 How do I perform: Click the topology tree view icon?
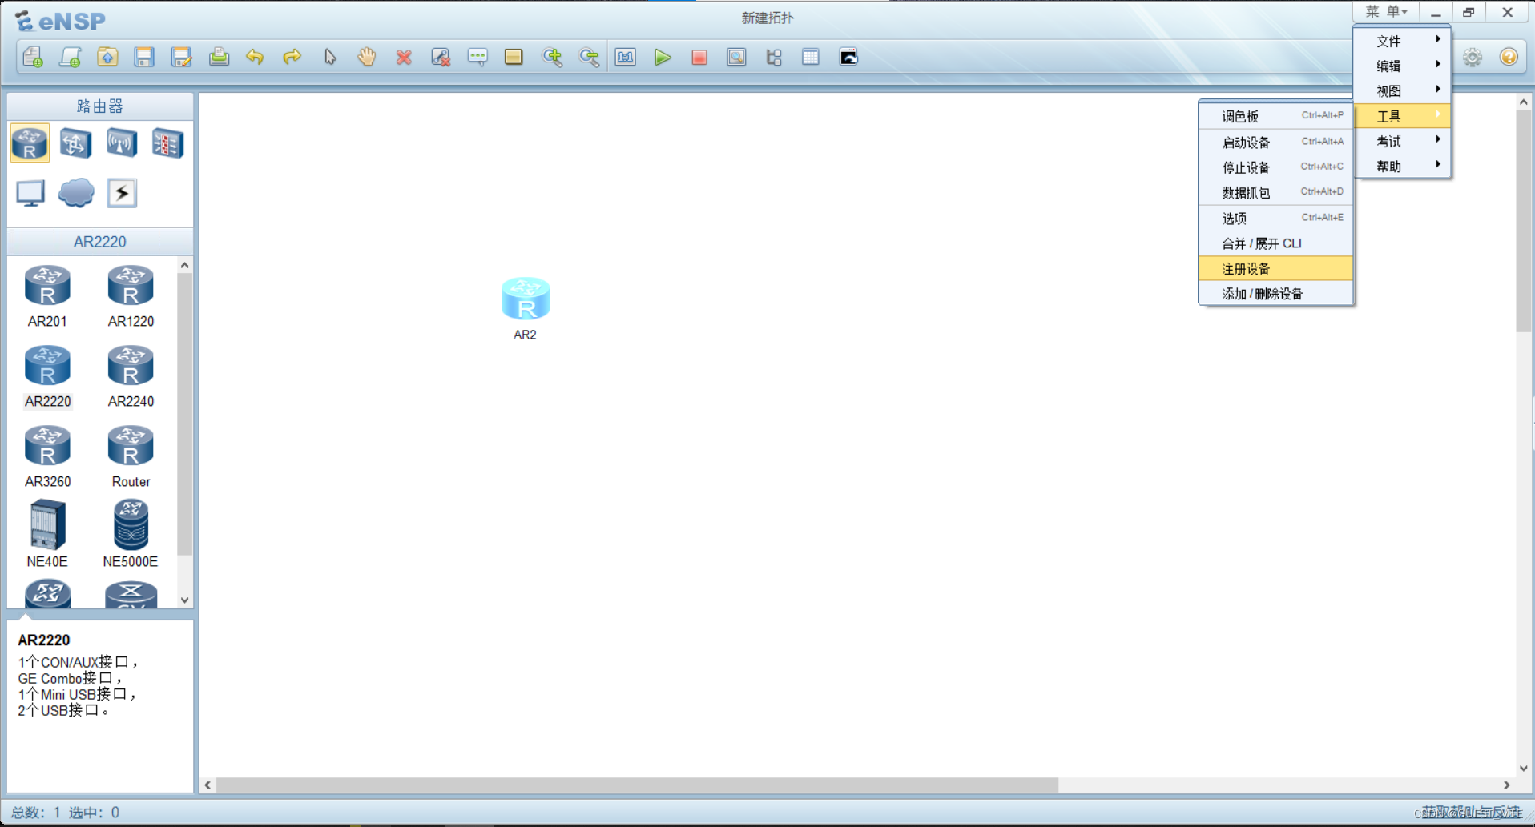pos(773,57)
